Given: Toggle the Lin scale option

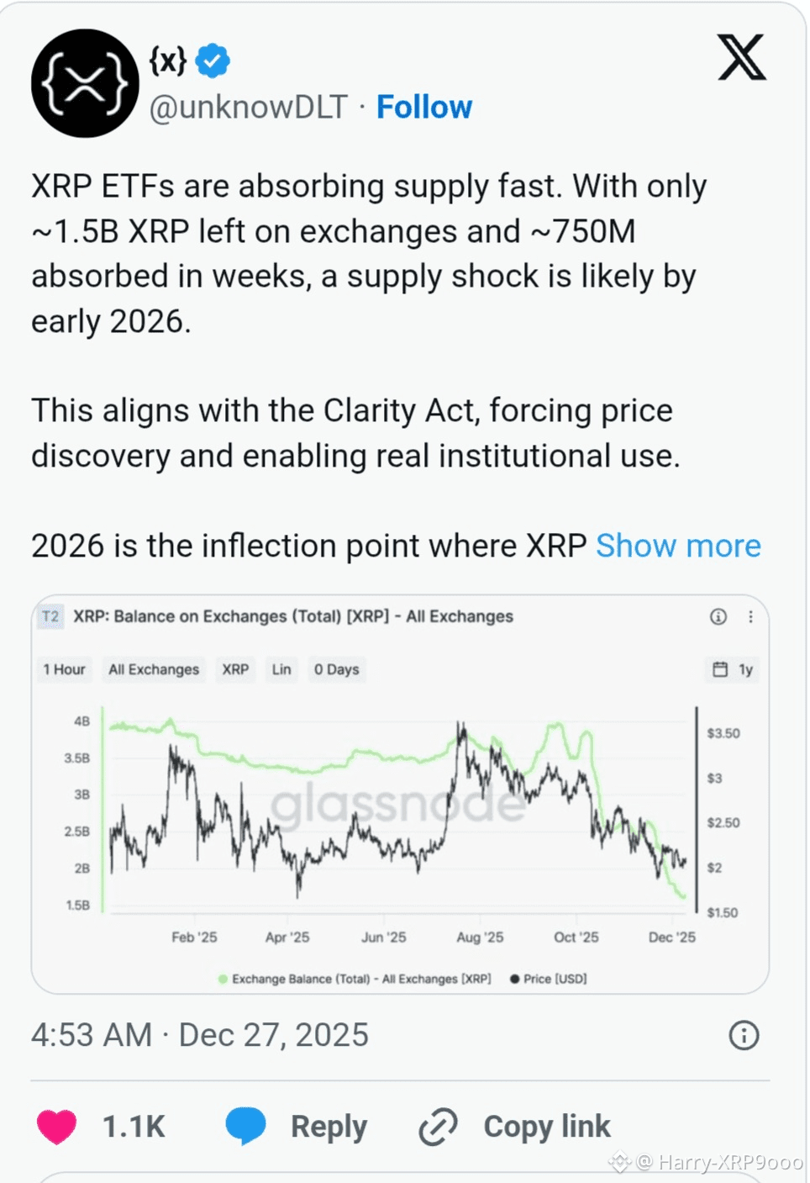Looking at the screenshot, I should (281, 669).
